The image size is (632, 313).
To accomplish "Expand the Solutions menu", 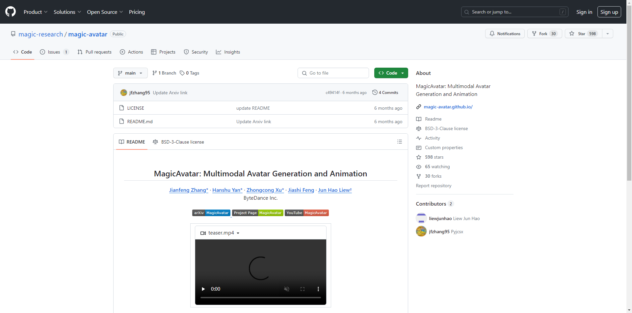I will (x=67, y=12).
